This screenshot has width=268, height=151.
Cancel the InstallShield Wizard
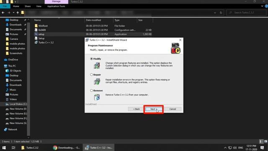click(173, 109)
